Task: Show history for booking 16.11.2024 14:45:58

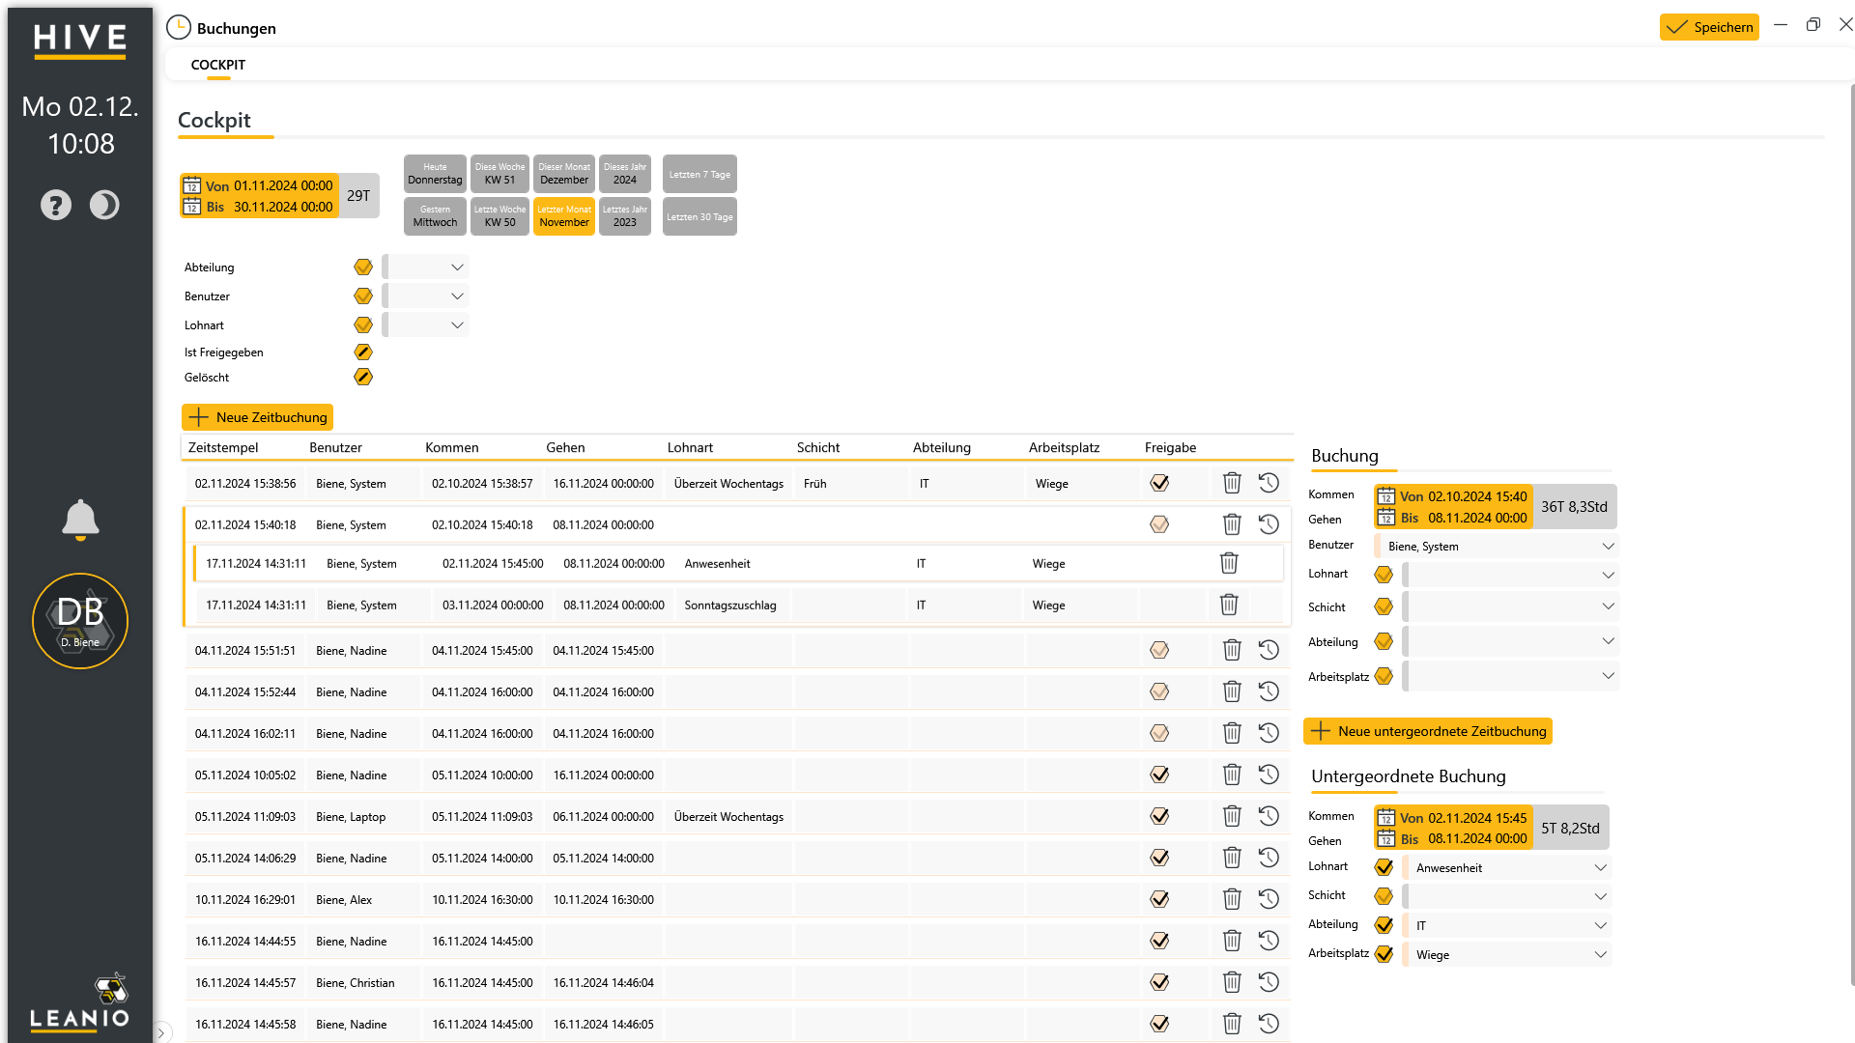Action: point(1269,1024)
